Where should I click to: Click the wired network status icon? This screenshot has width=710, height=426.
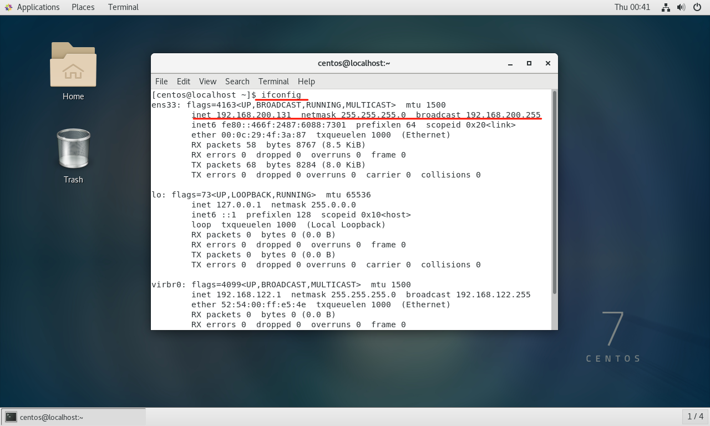tap(666, 7)
